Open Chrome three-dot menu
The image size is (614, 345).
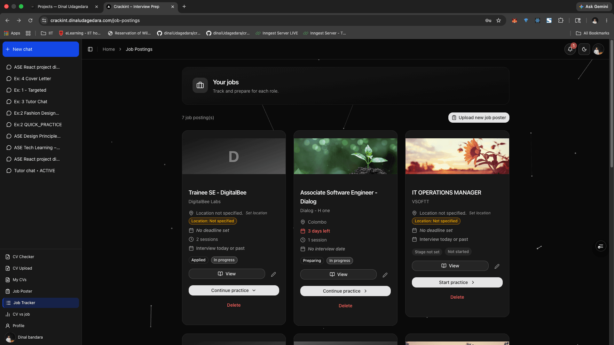pos(607,20)
